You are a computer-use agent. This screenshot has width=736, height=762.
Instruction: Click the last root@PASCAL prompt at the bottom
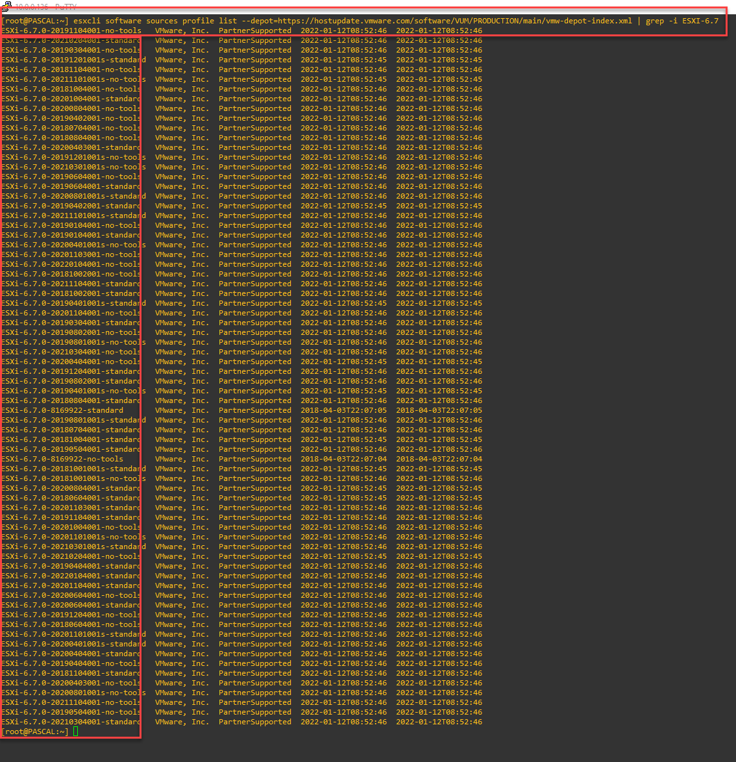35,731
